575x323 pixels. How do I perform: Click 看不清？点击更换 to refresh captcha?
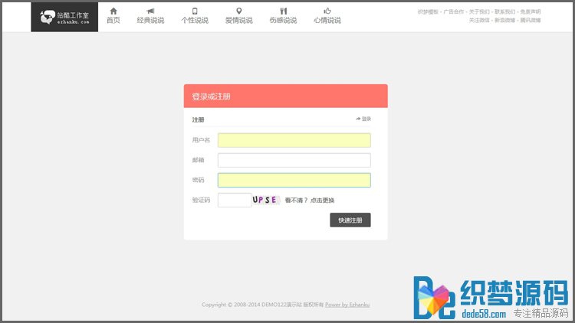click(x=310, y=201)
